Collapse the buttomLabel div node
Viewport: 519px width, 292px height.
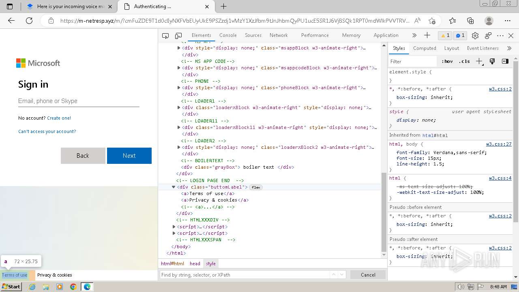pyautogui.click(x=174, y=187)
